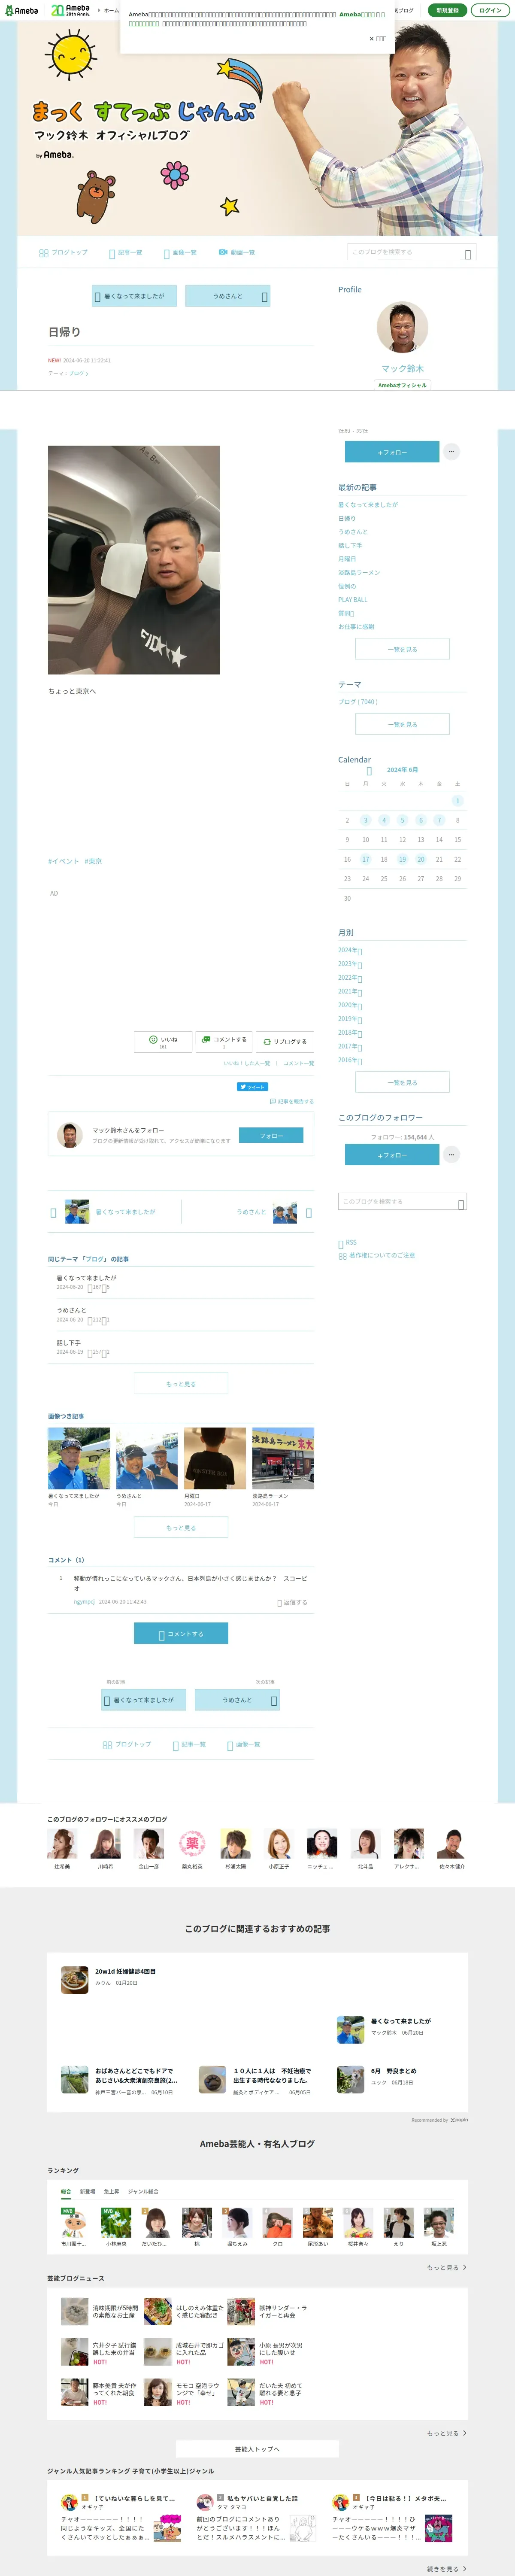Open the Ameba logo home link
The width and height of the screenshot is (515, 2576).
click(21, 10)
